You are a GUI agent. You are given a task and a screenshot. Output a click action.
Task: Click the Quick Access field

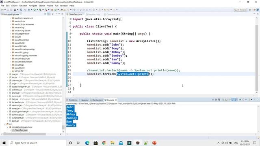tap(240, 10)
